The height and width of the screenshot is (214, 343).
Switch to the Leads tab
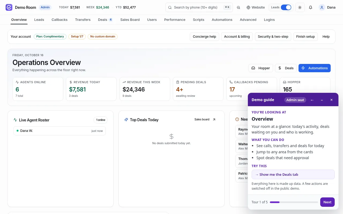pyautogui.click(x=39, y=20)
